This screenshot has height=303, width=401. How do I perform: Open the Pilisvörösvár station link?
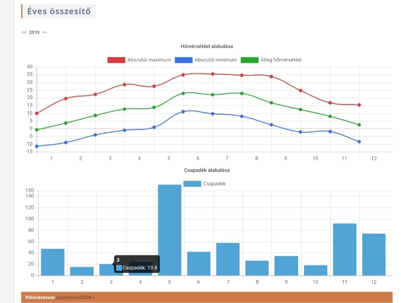click(x=40, y=297)
